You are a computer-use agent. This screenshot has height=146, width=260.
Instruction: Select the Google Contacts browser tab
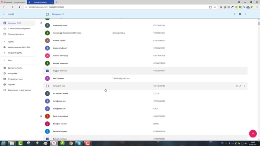pos(40,2)
